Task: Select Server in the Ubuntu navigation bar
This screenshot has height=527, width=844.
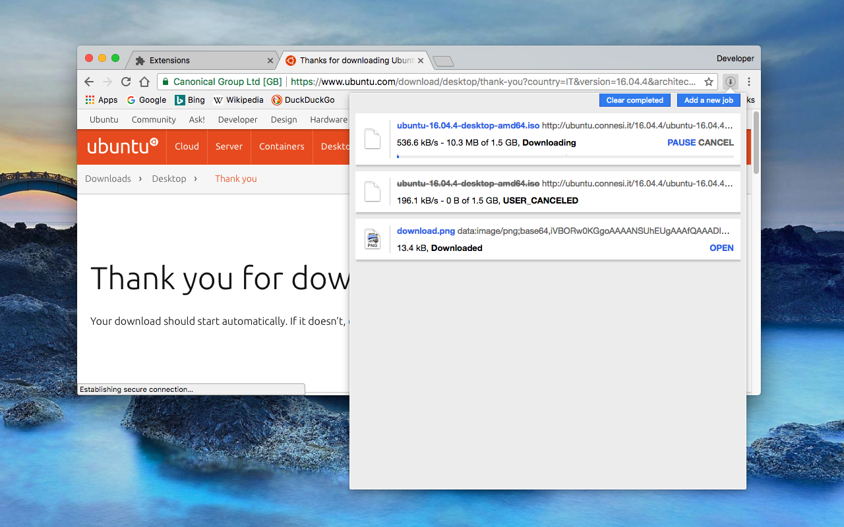Action: [229, 146]
